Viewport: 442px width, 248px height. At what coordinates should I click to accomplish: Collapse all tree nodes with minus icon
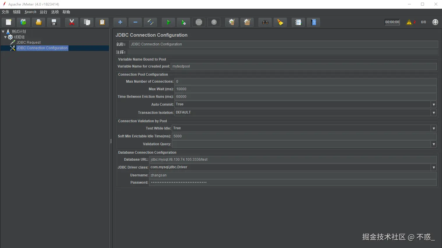[135, 22]
